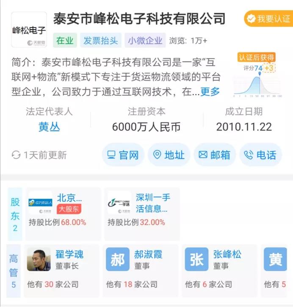
Task: Open the 深圳一手活信息 shareholder link
Action: tap(153, 203)
